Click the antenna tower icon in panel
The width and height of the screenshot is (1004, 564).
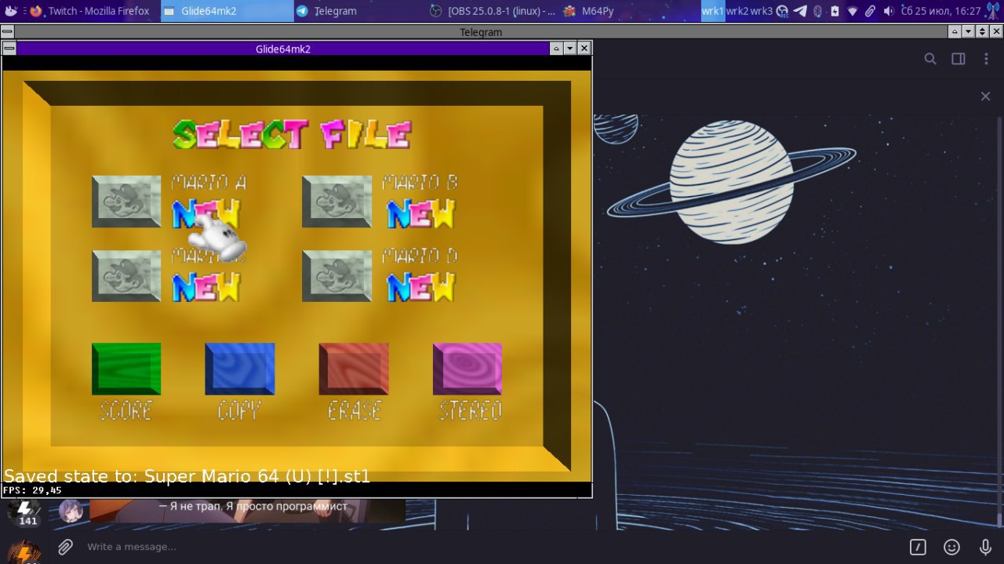992,11
